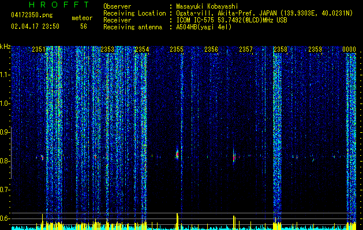Click the HROFFT title text

59,5
